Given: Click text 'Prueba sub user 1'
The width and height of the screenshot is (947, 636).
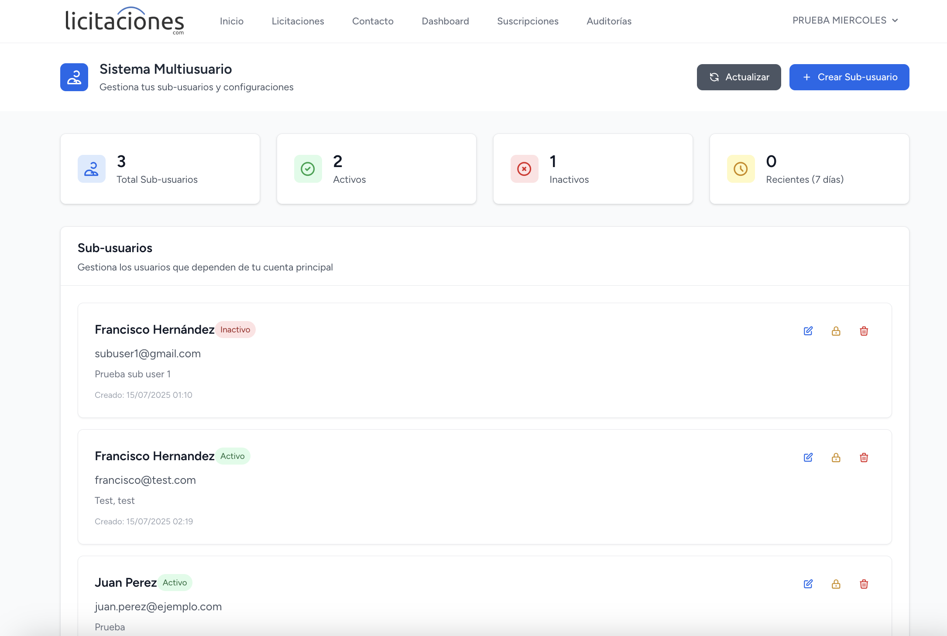Looking at the screenshot, I should tap(133, 374).
